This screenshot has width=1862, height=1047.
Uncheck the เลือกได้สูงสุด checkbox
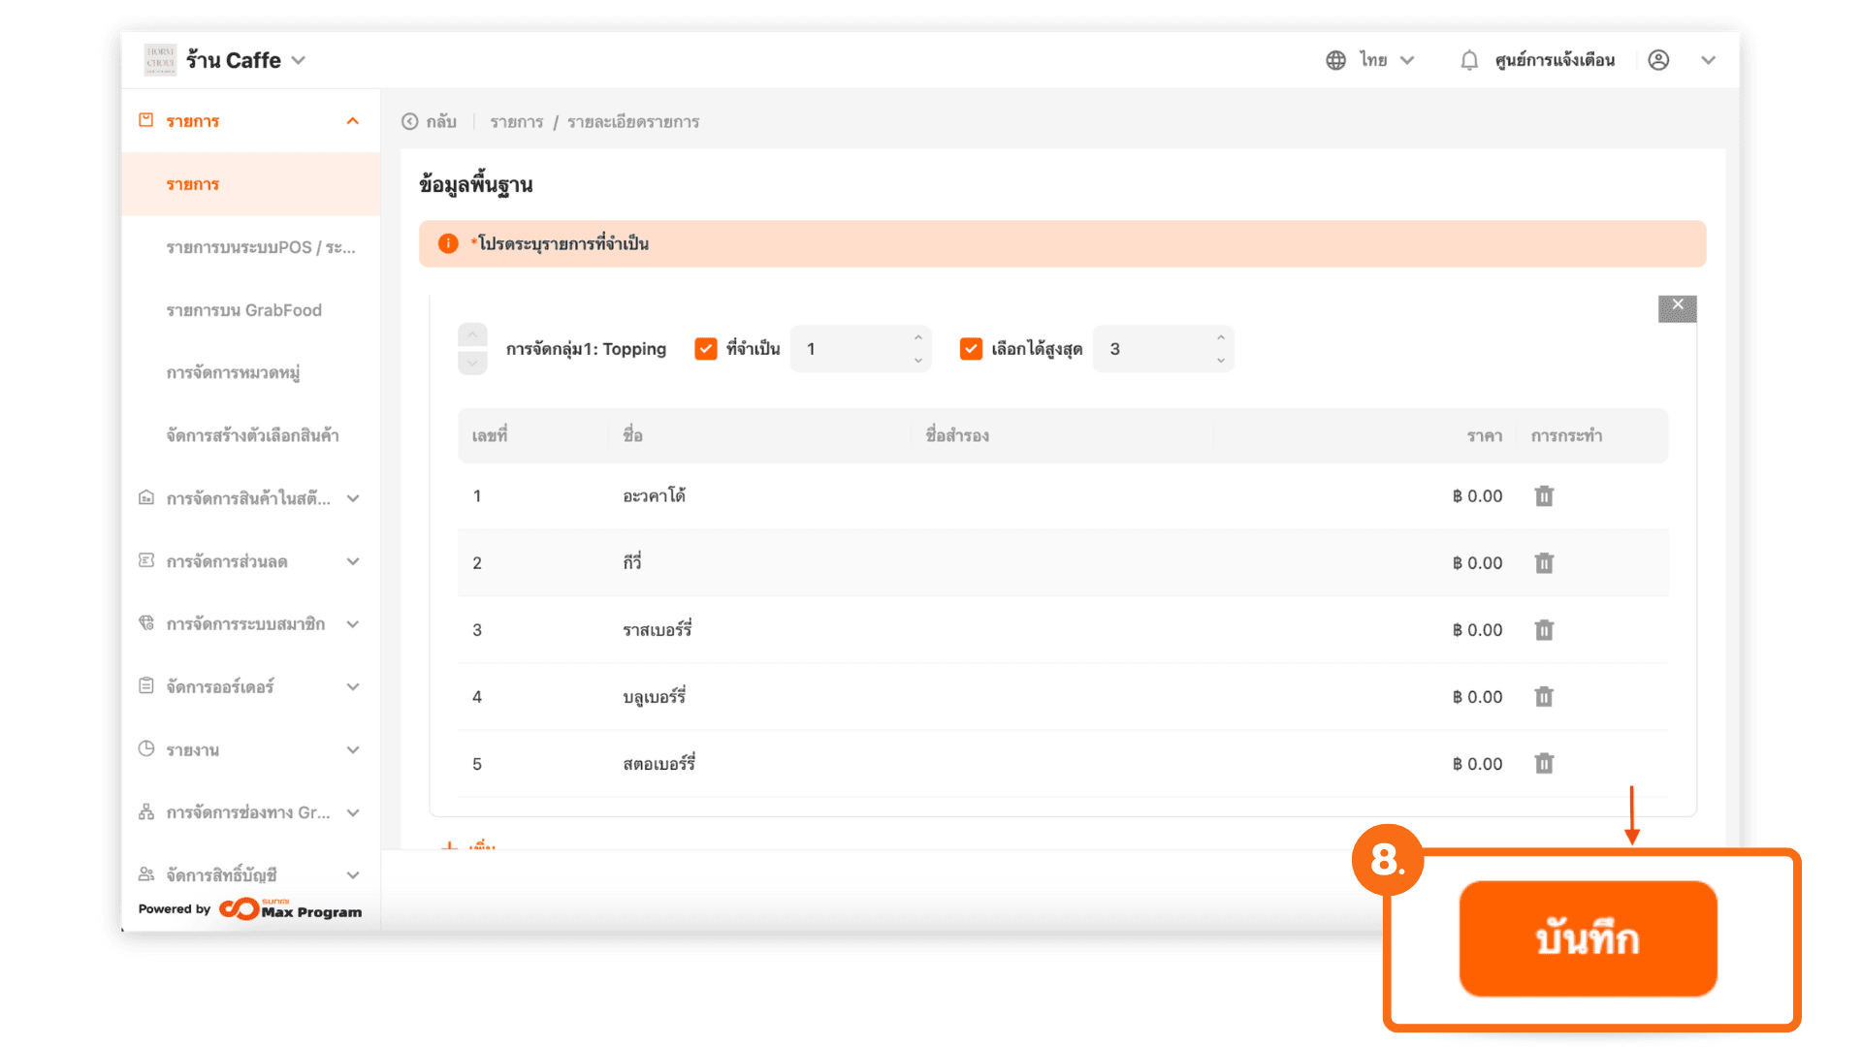pos(971,349)
